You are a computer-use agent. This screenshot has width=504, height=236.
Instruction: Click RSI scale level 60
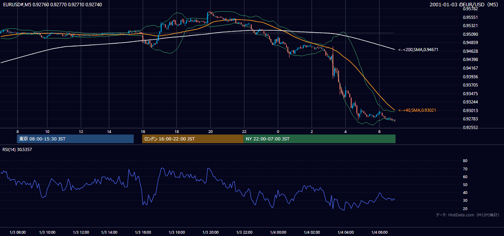click(465, 177)
